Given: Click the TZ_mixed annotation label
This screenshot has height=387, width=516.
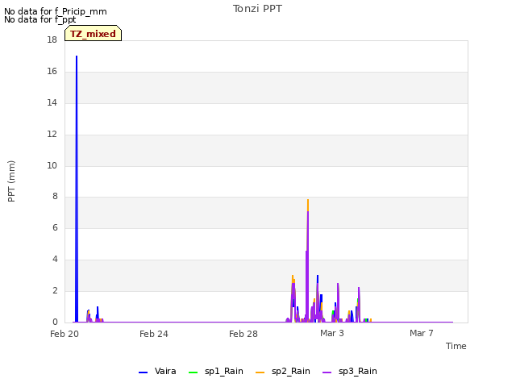Looking at the screenshot, I should [94, 33].
